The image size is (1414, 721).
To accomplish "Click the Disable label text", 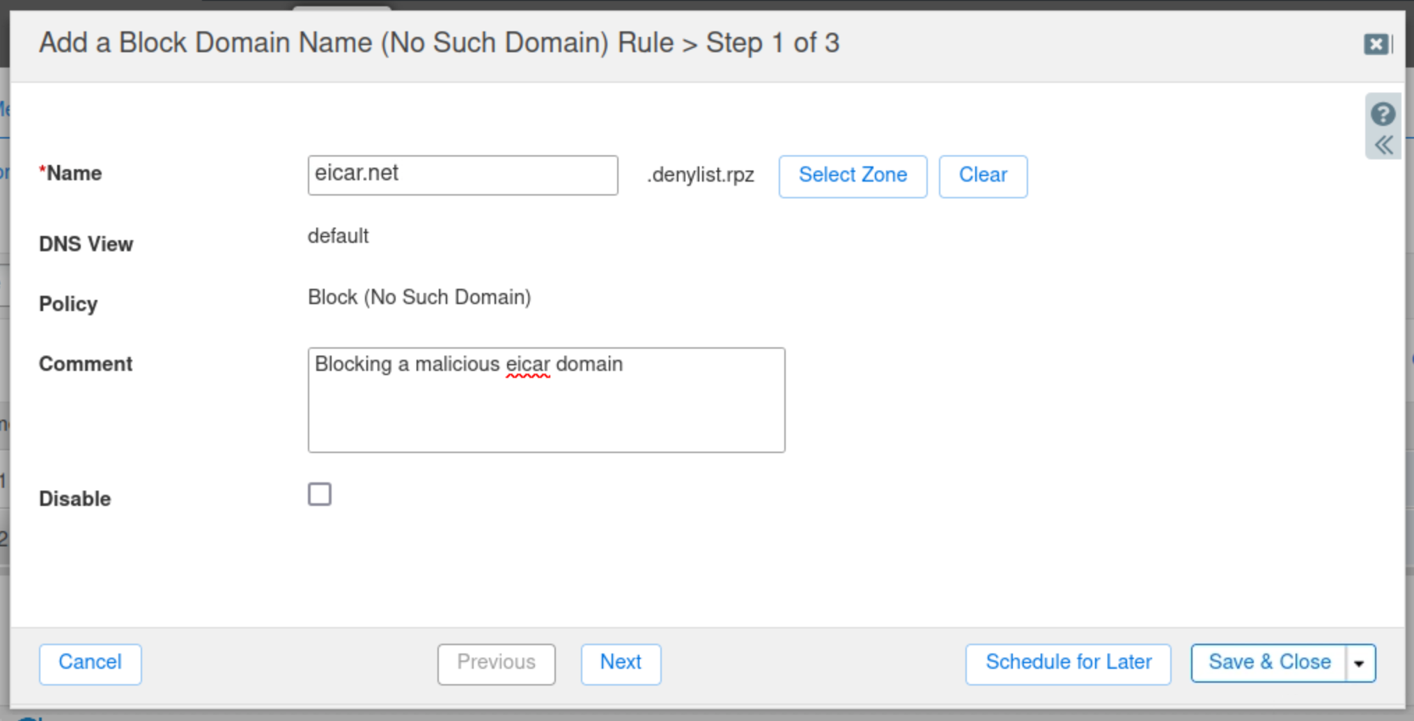I will [x=75, y=499].
